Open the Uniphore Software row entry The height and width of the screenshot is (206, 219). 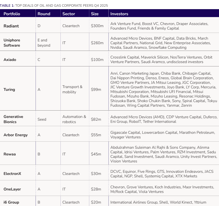(x=12, y=43)
